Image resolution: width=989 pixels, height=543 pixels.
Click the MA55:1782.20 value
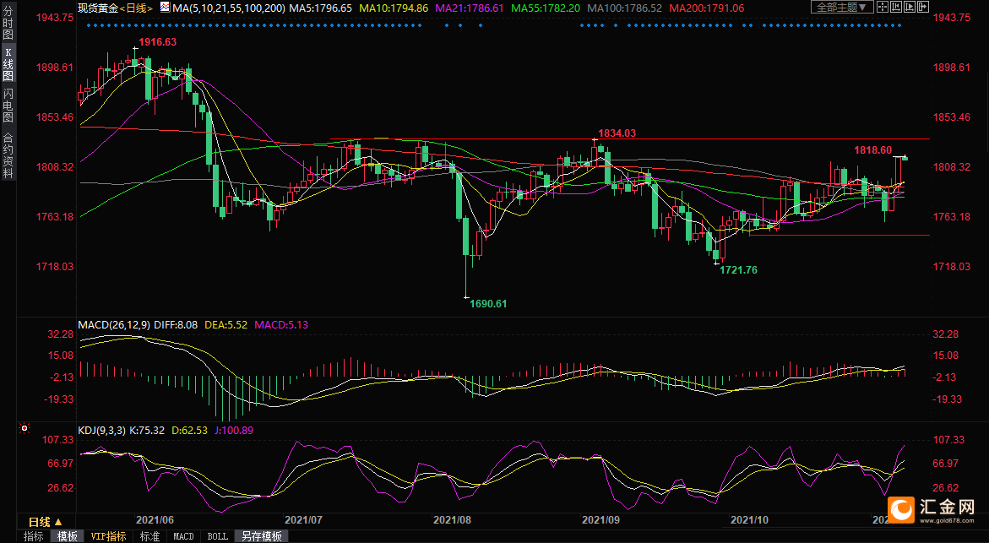pos(546,8)
